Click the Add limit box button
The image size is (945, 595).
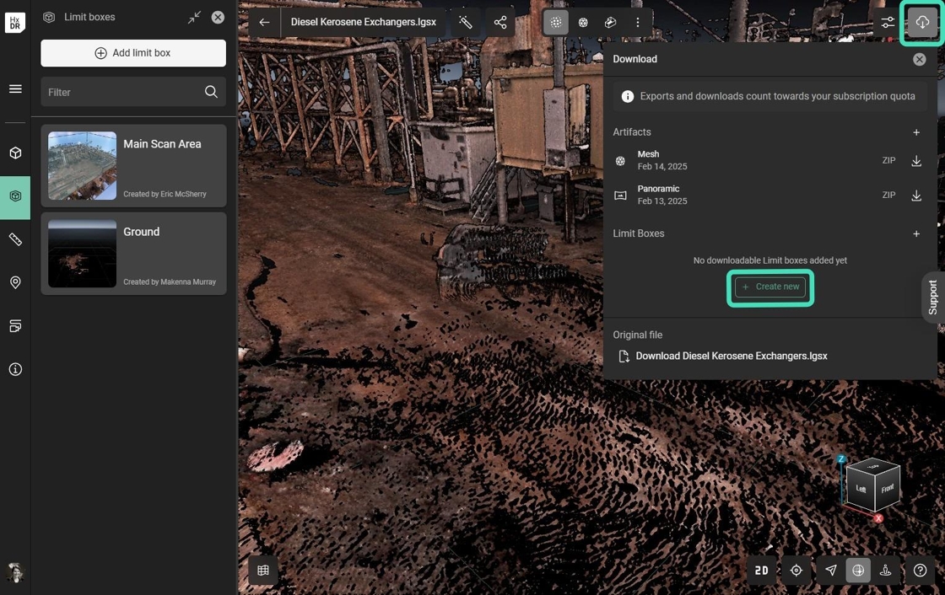tap(133, 53)
